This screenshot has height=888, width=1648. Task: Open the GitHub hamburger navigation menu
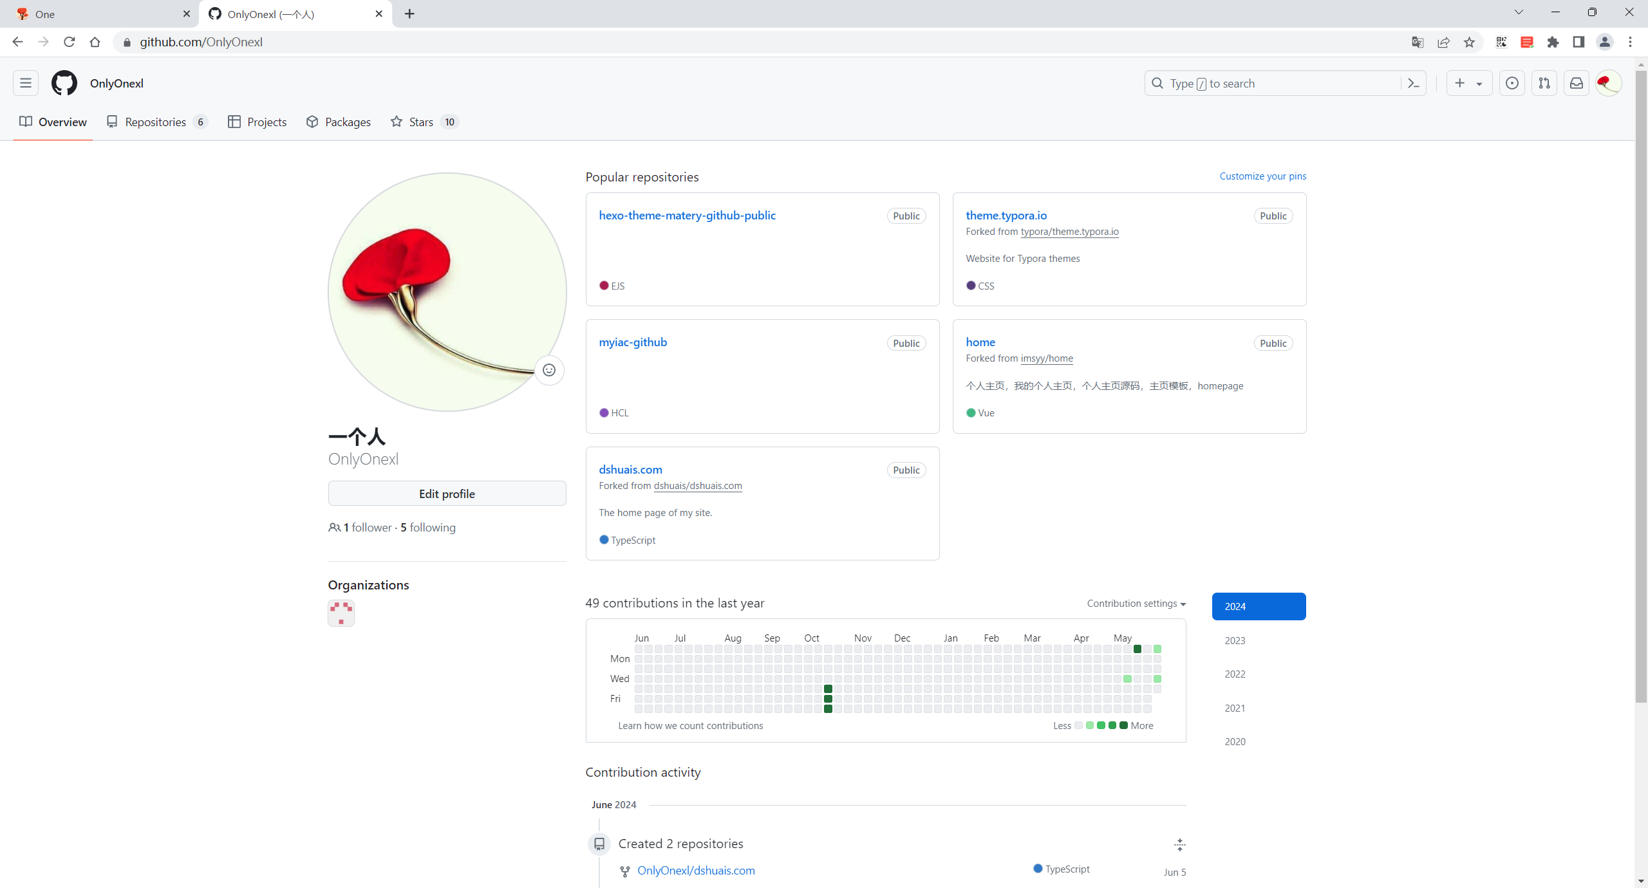click(x=26, y=83)
